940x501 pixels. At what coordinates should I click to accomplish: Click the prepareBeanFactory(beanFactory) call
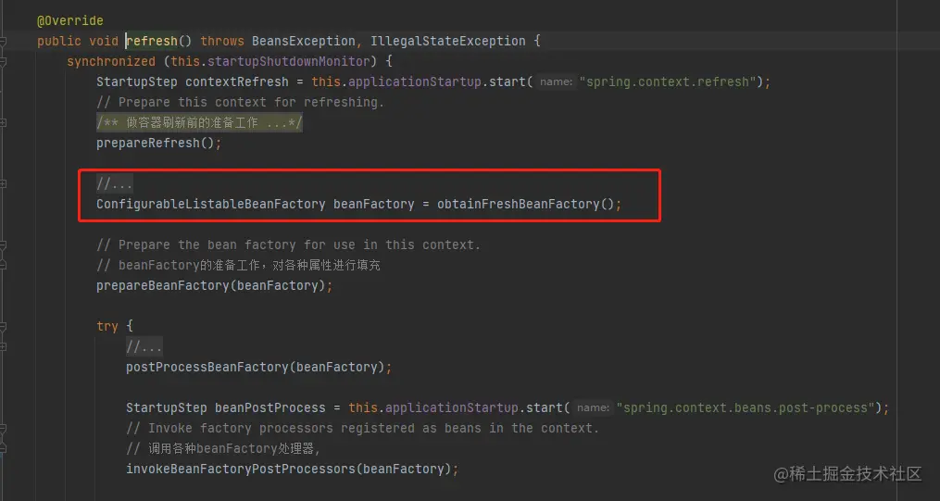[x=211, y=286]
